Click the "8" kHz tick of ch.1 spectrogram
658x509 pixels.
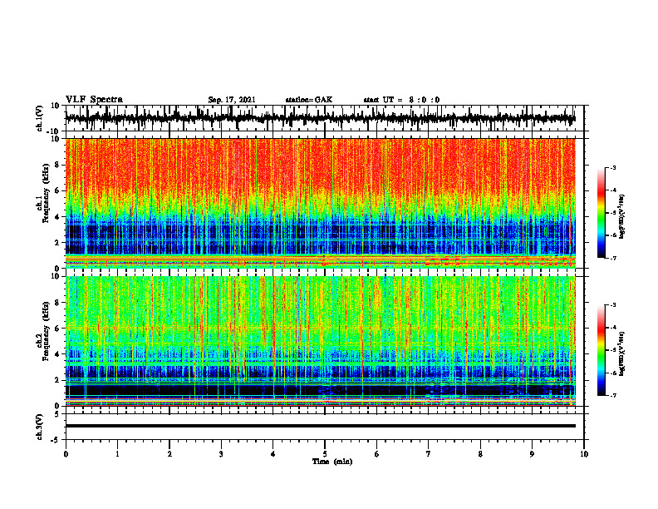tap(58, 165)
